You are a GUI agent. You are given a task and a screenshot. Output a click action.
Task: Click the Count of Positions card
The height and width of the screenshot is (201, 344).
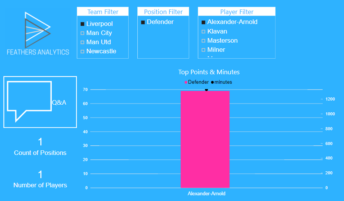[40, 147]
